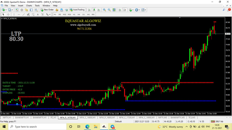Screen dimensions: 232x130
Task: Switch to the NFW_C_16800,M1 chart tab
Action: pyautogui.click(x=88, y=118)
